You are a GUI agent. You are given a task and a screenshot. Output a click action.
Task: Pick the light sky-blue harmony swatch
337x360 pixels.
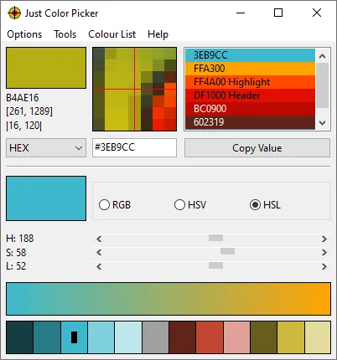coord(101,337)
